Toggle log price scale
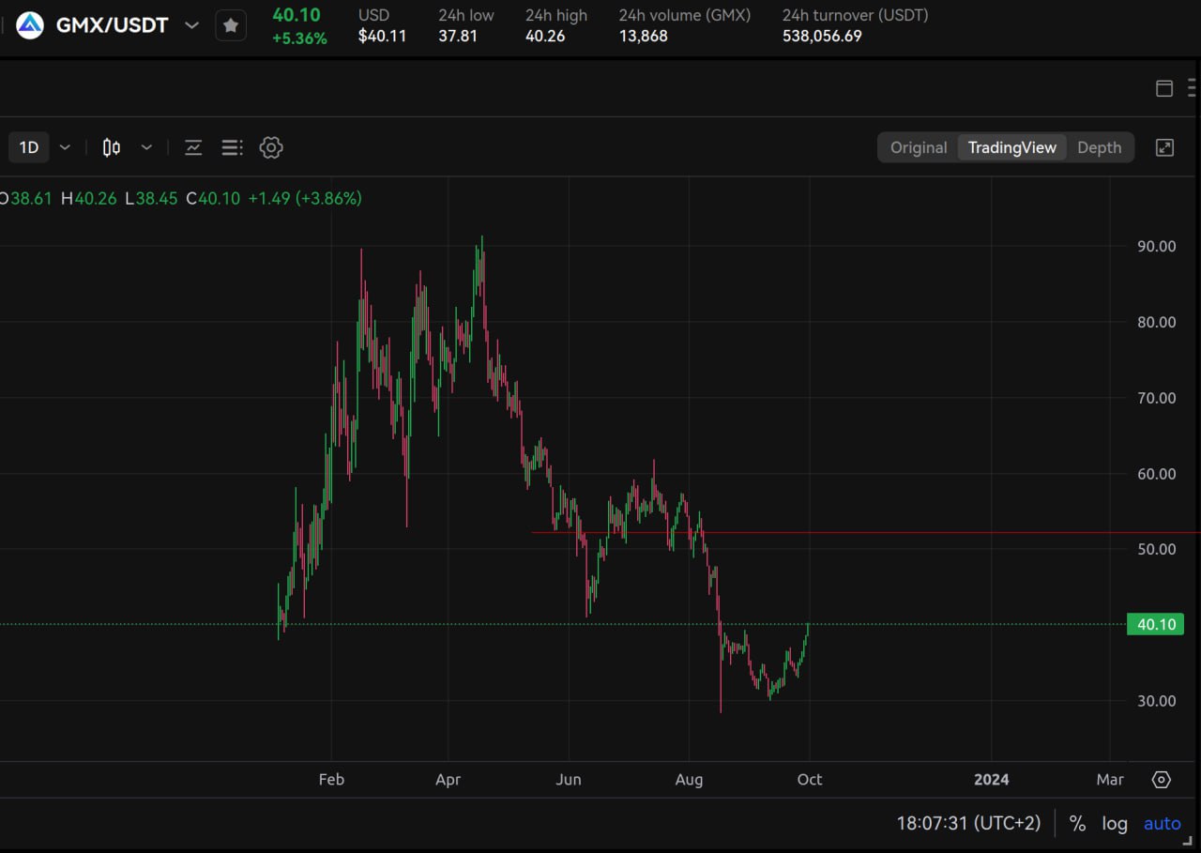1201x853 pixels. tap(1115, 824)
